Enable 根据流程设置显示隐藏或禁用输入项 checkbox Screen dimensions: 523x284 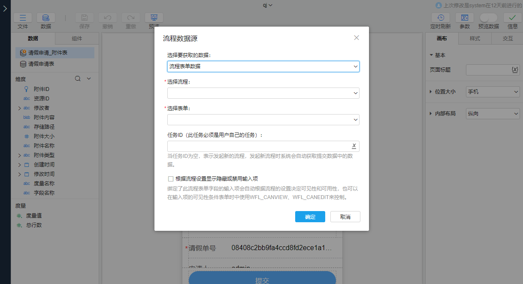pos(171,179)
